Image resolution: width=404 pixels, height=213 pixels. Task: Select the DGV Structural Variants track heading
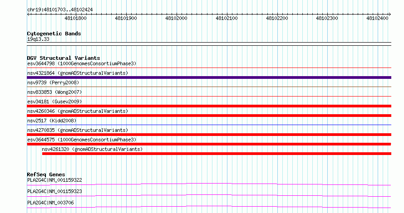pos(64,58)
